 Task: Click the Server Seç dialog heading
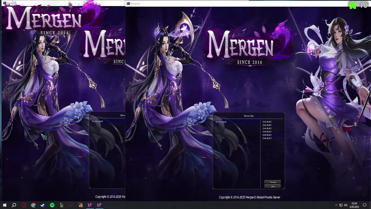coord(249,116)
